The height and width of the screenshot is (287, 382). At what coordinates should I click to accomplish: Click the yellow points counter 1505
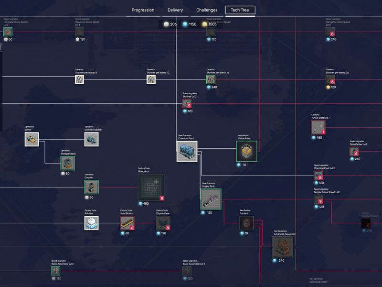click(x=210, y=24)
